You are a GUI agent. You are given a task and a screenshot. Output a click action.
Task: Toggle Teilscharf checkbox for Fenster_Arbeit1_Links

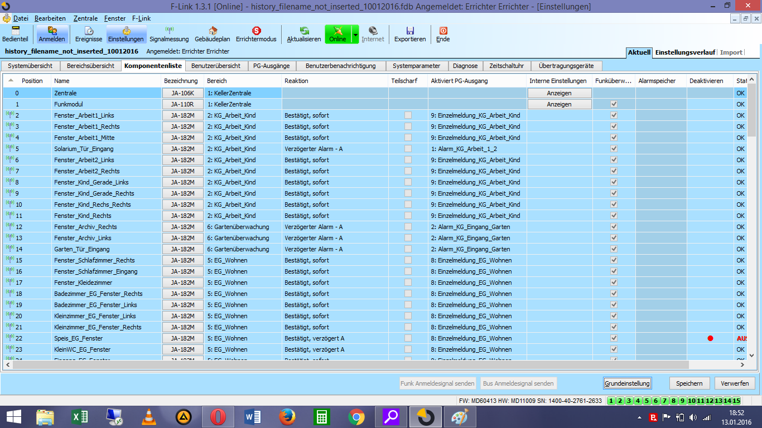[408, 115]
